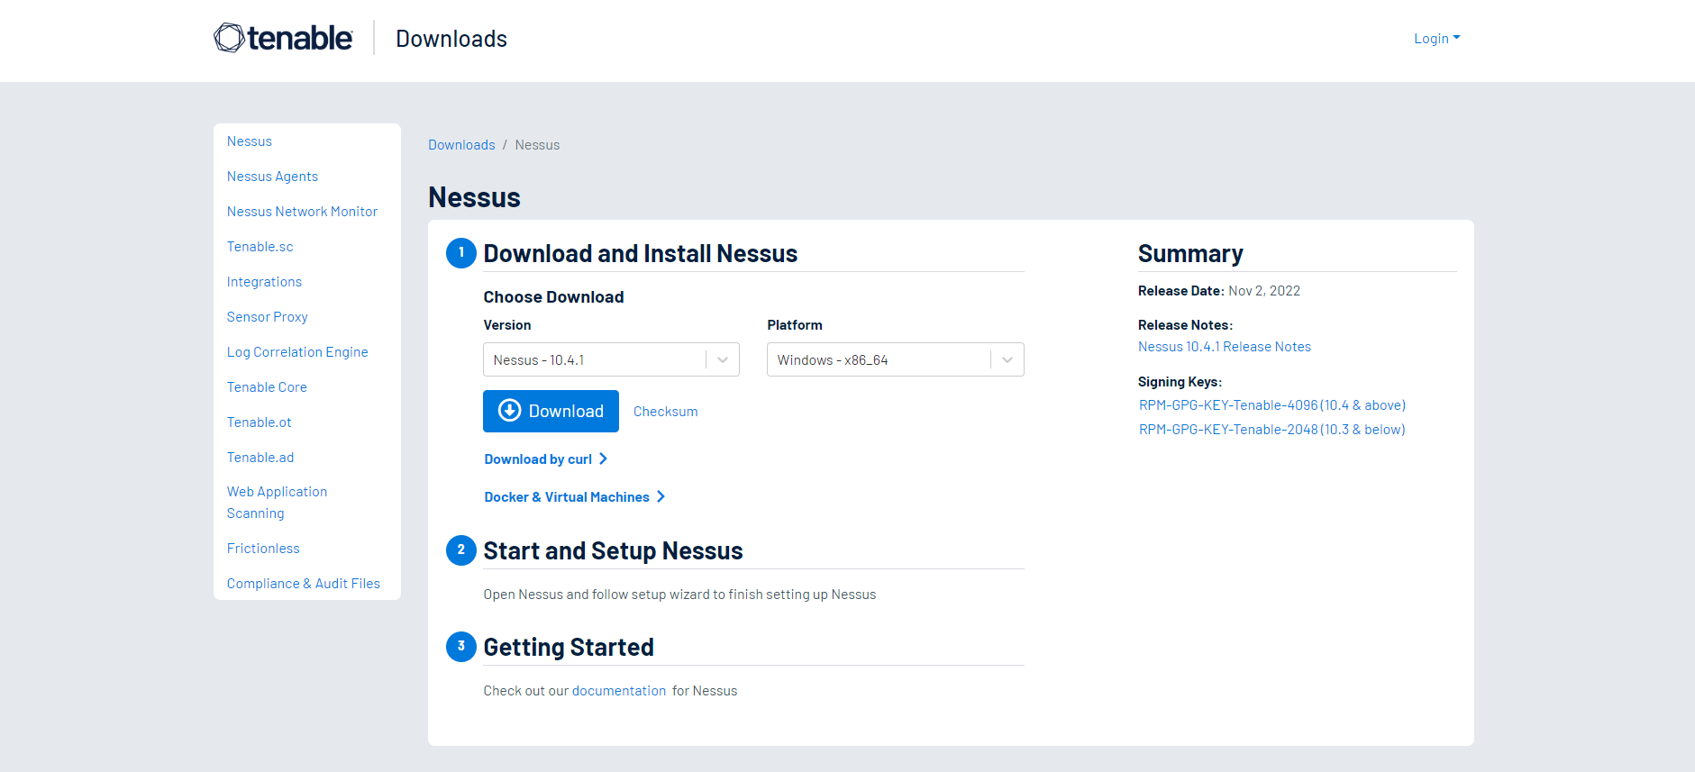
Task: Open Sensor Proxy in the sidebar
Action: tap(268, 317)
